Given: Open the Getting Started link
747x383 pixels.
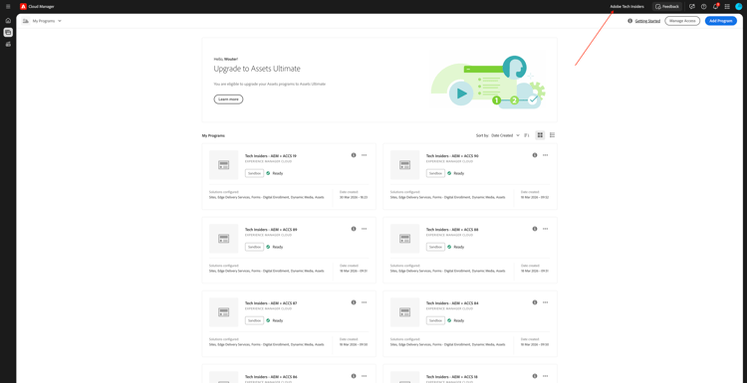Looking at the screenshot, I should click(x=647, y=21).
